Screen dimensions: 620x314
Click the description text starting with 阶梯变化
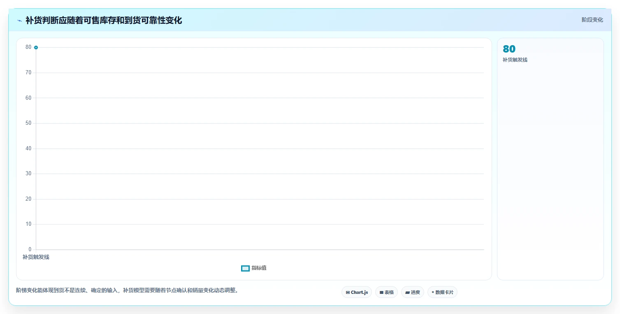tap(127, 290)
